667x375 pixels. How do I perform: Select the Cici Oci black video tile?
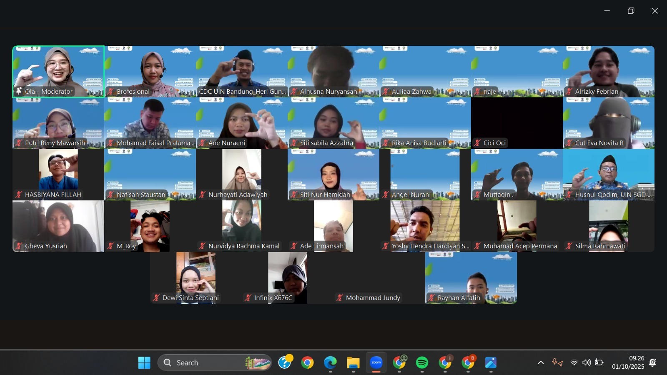[517, 123]
